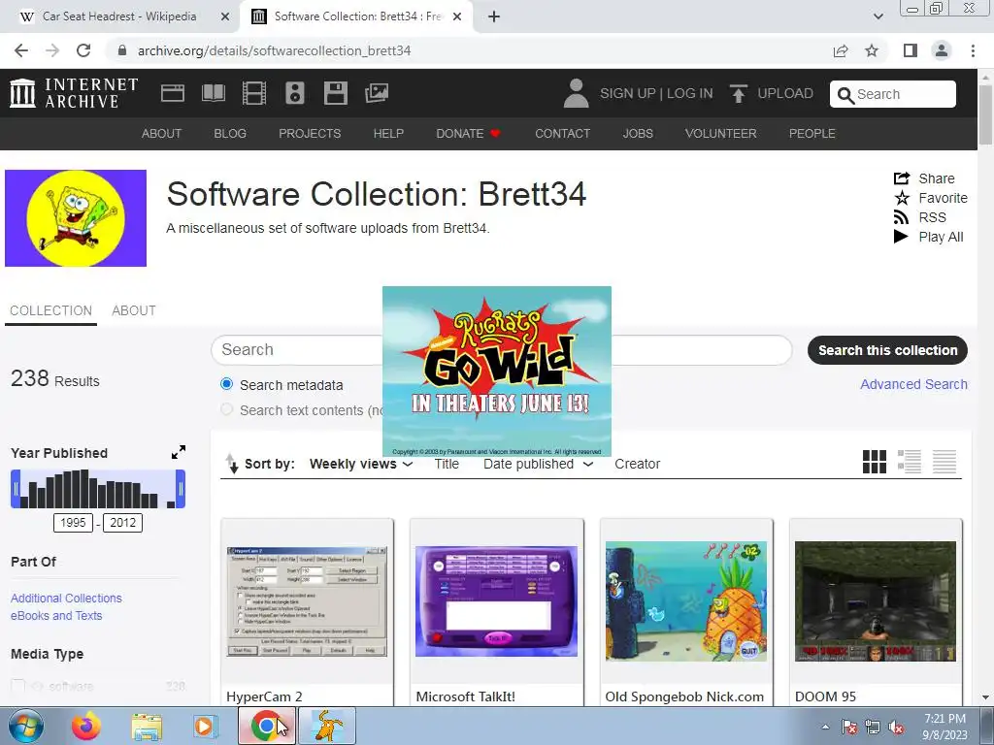Toggle sort direction arrows icon
This screenshot has height=745, width=994.
click(231, 464)
